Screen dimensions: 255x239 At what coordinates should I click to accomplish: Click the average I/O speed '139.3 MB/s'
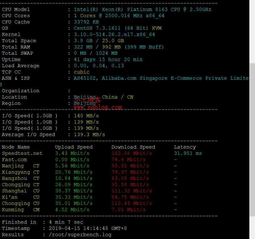pyautogui.click(x=89, y=135)
